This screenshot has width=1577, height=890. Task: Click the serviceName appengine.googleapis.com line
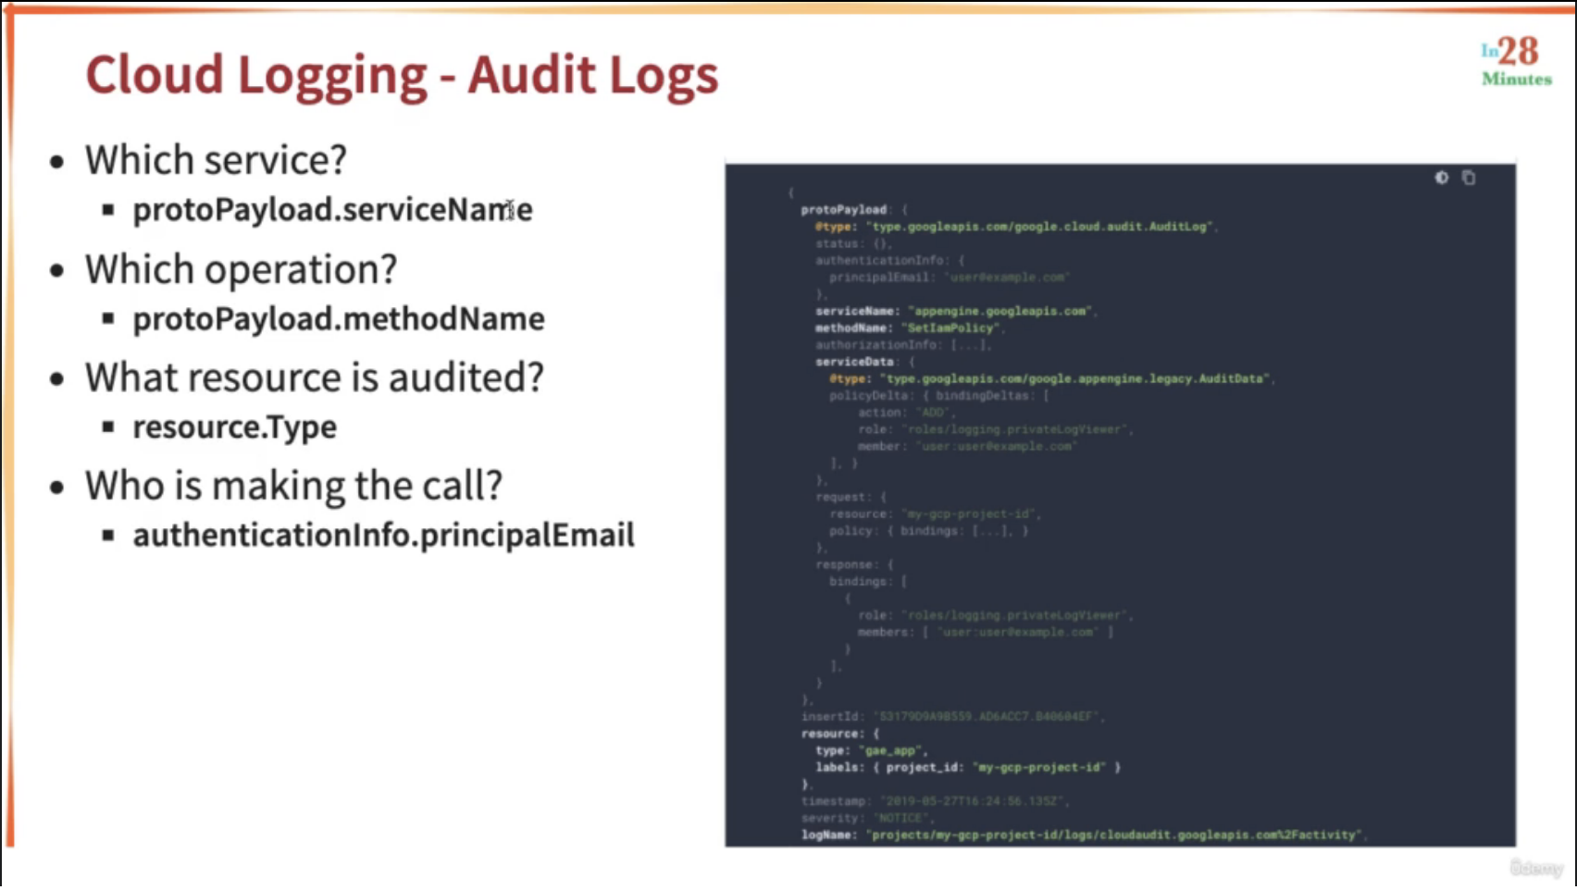pos(955,312)
